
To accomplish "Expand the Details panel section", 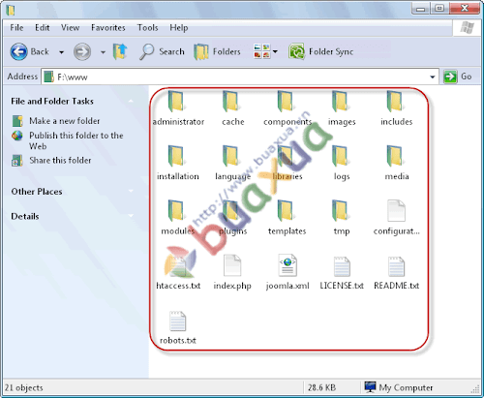I will pyautogui.click(x=131, y=216).
